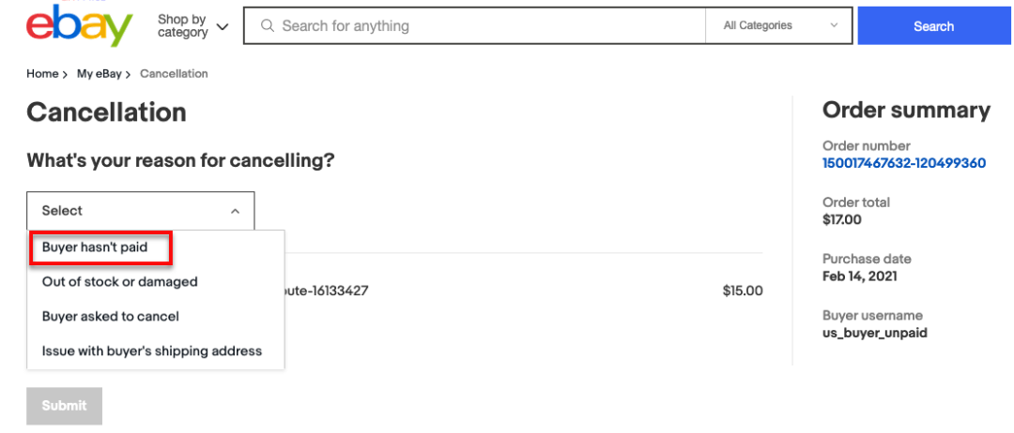Image resolution: width=1014 pixels, height=433 pixels.
Task: Open the My eBay breadcrumb link
Action: 99,73
